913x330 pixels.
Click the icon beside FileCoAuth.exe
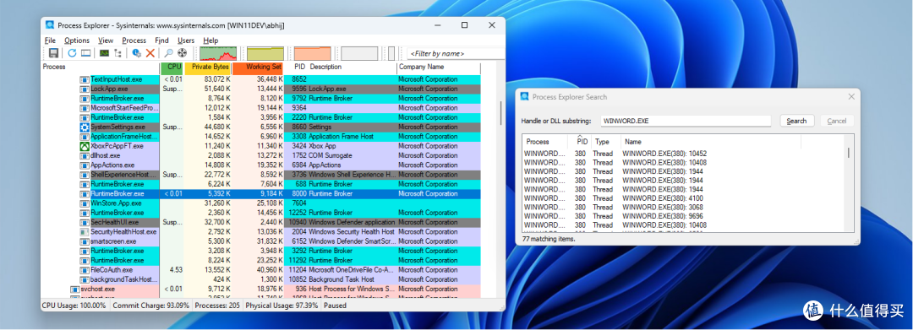85,269
